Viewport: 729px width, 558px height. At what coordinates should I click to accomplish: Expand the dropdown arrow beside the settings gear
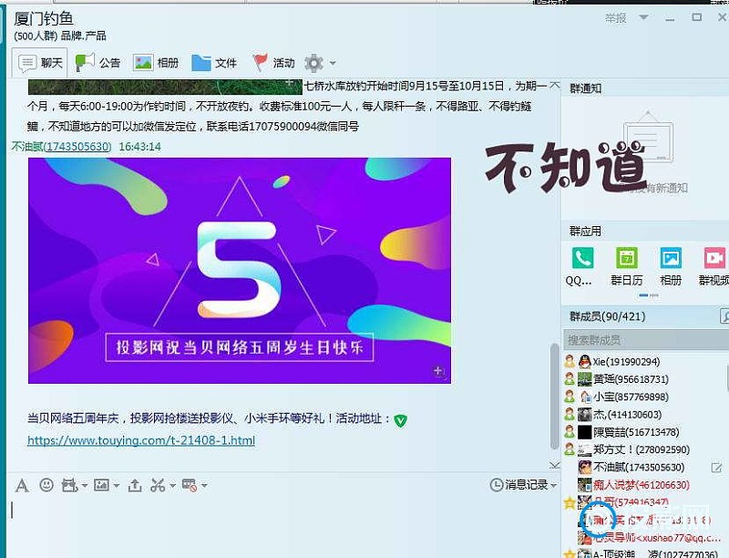333,62
